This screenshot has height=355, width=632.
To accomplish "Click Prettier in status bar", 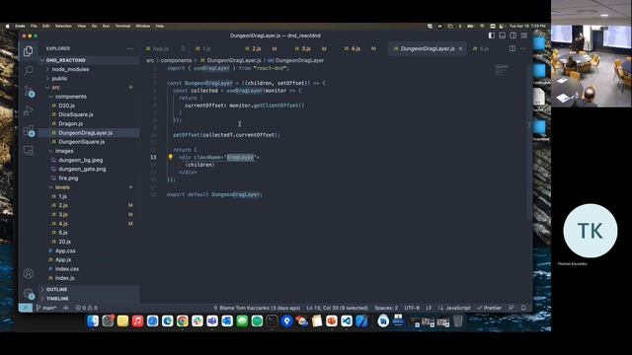I will click(x=490, y=308).
